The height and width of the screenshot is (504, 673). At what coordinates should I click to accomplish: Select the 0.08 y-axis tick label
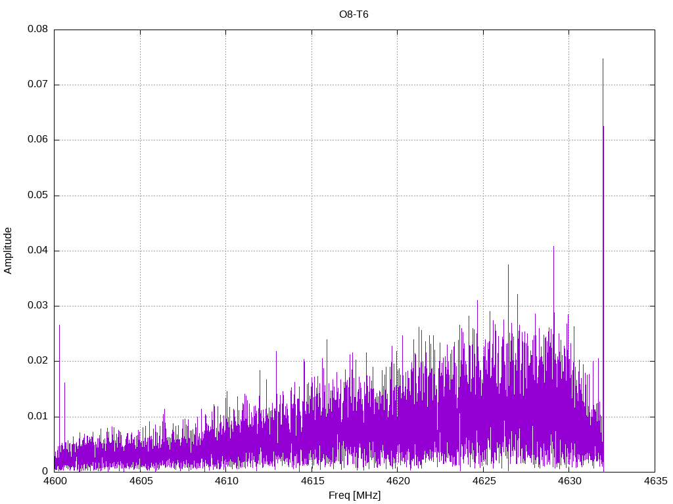point(37,30)
